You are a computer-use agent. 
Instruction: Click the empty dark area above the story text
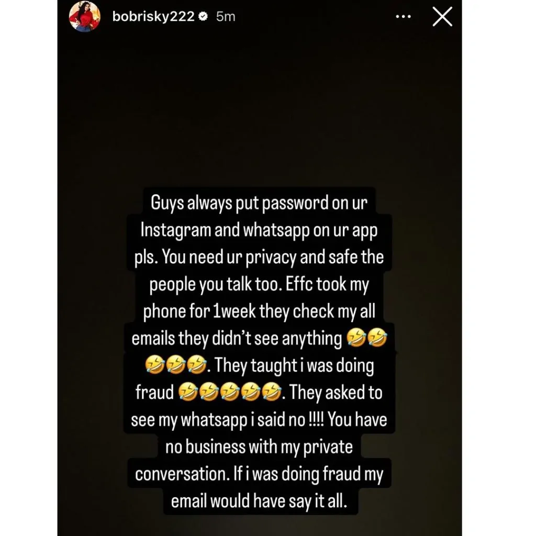[x=259, y=109]
